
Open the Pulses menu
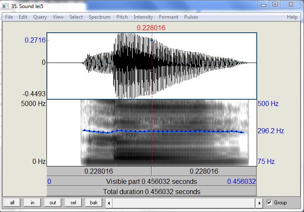point(191,17)
